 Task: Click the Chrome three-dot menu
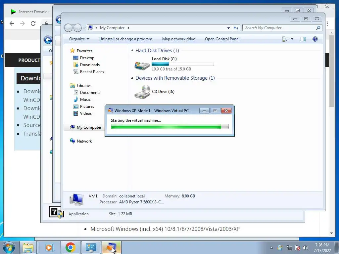tap(327, 23)
